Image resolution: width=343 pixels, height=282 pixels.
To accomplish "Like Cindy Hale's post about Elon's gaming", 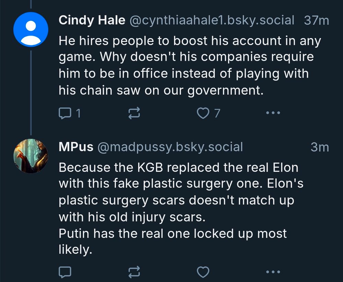I will (204, 113).
